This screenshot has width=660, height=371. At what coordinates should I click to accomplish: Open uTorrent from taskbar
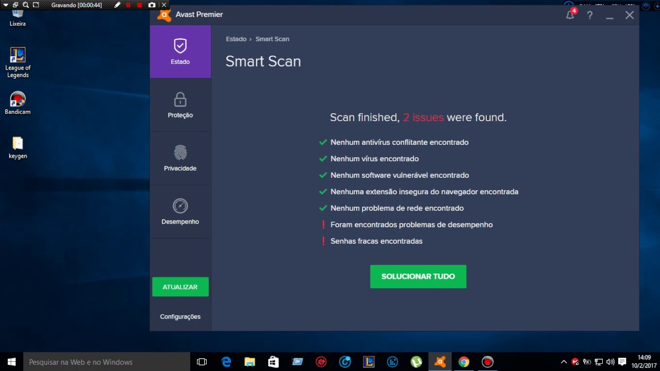(416, 362)
